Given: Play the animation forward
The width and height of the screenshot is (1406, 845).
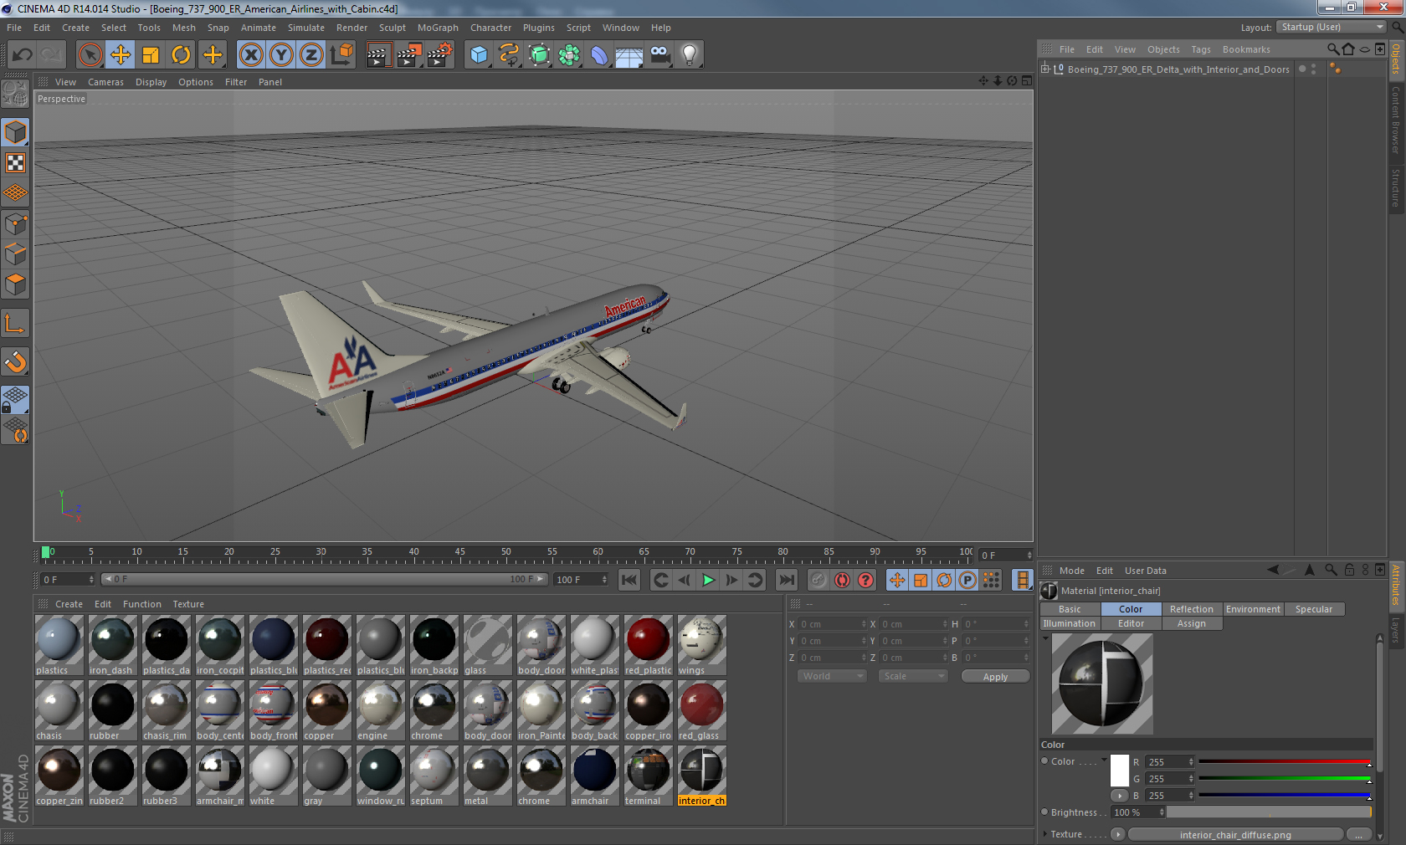Looking at the screenshot, I should coord(708,580).
